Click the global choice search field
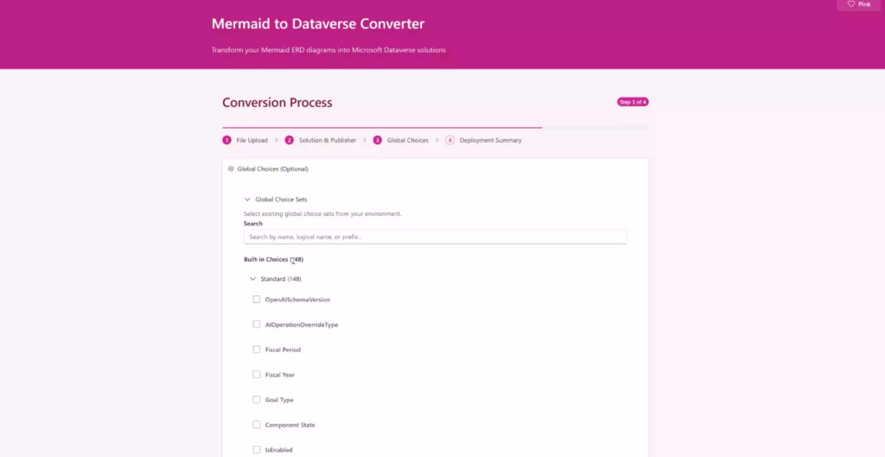Image resolution: width=885 pixels, height=457 pixels. 436,237
